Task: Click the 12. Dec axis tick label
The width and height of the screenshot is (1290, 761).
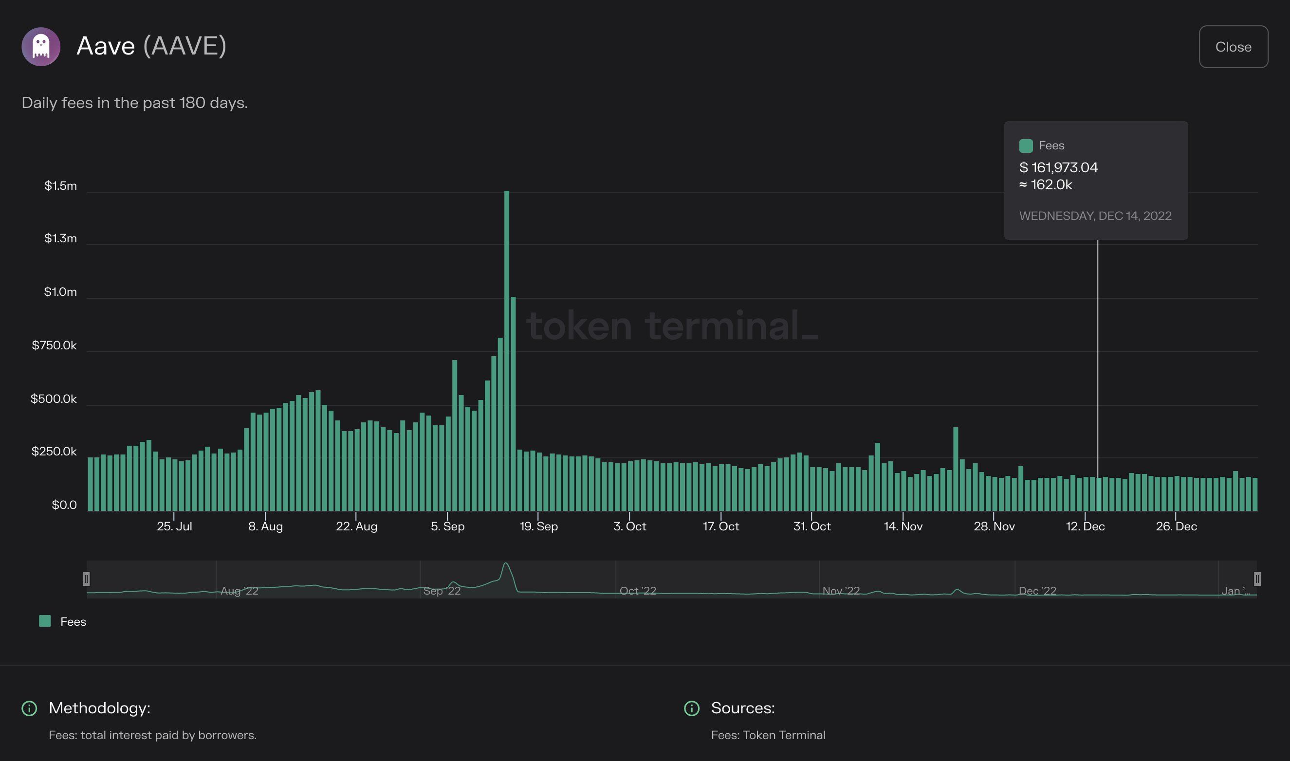Action: [x=1086, y=526]
